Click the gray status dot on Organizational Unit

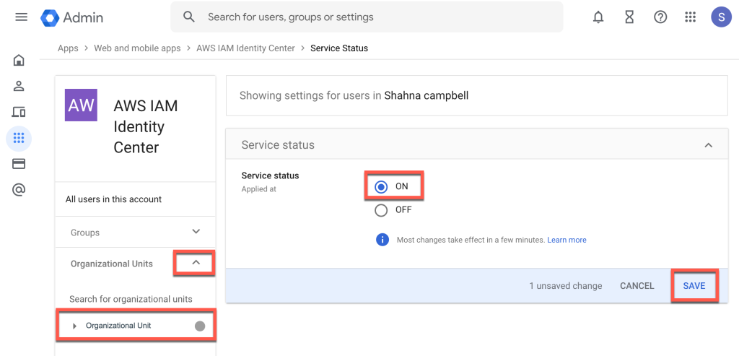(x=200, y=326)
